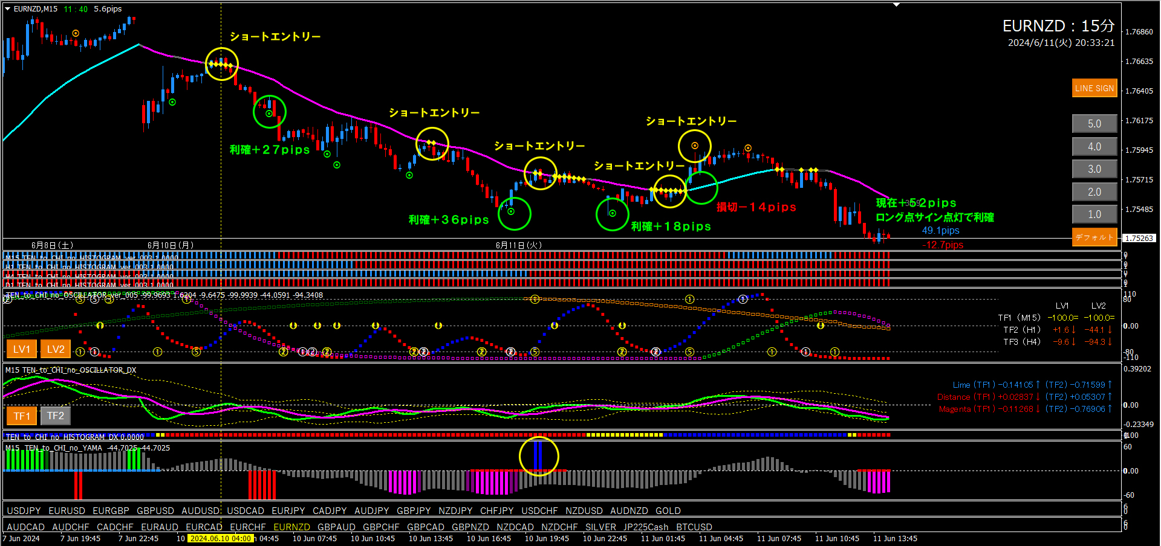This screenshot has width=1161, height=546.
Task: Enable the grey TF2 button
Action: (56, 416)
